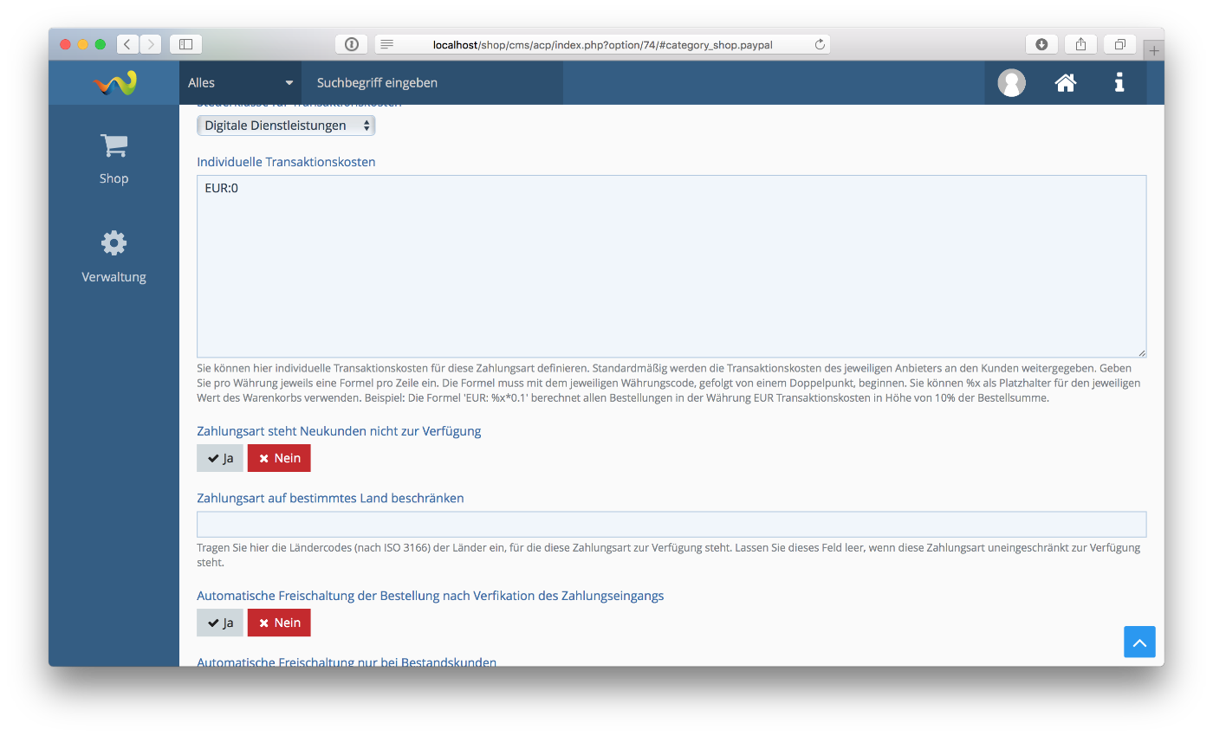Click the Suchbegriff eingeben search field
1213x736 pixels.
point(431,83)
